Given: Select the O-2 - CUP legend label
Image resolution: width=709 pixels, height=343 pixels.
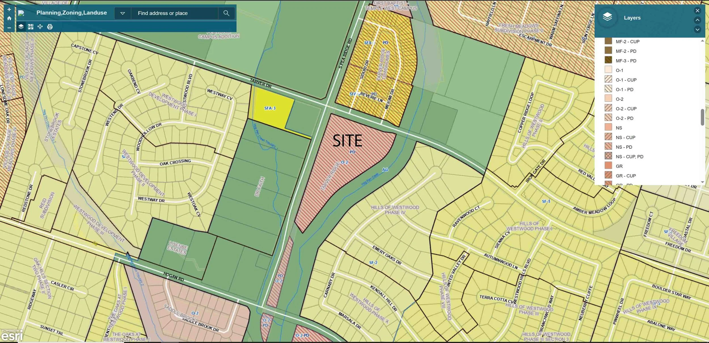Looking at the screenshot, I should [x=626, y=109].
